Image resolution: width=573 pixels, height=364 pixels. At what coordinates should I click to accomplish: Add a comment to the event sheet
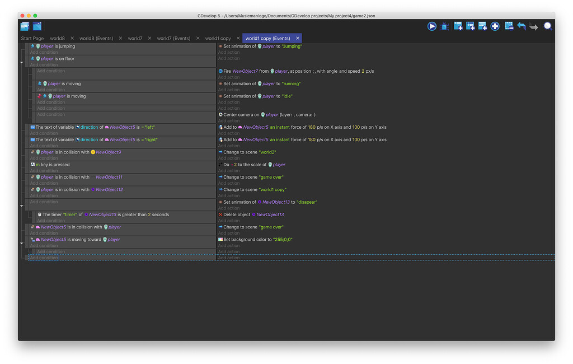[482, 25]
